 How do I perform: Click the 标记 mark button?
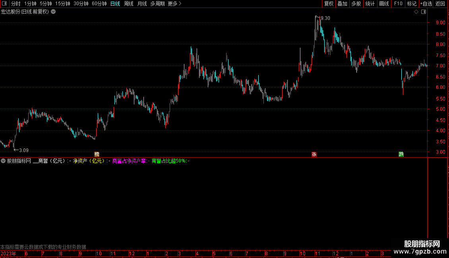click(x=412, y=4)
